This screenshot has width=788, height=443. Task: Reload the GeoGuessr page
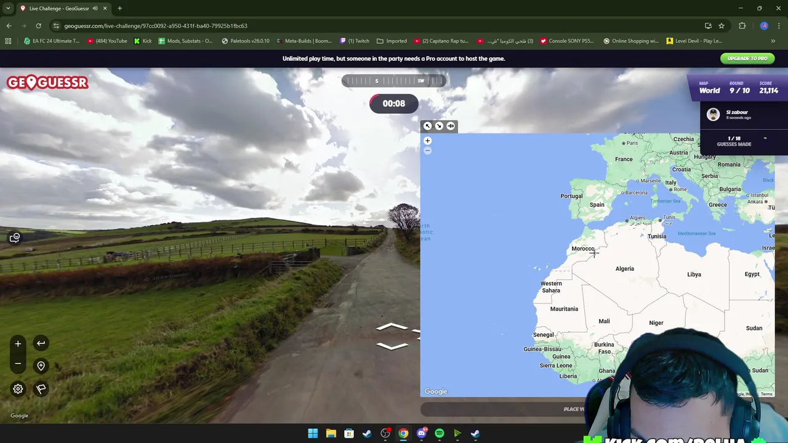pyautogui.click(x=38, y=26)
